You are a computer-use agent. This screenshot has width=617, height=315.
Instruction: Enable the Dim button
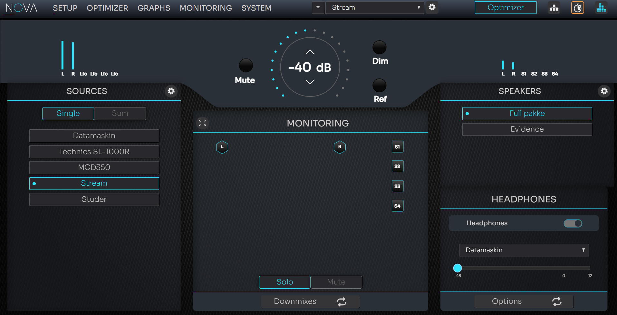[x=379, y=48]
